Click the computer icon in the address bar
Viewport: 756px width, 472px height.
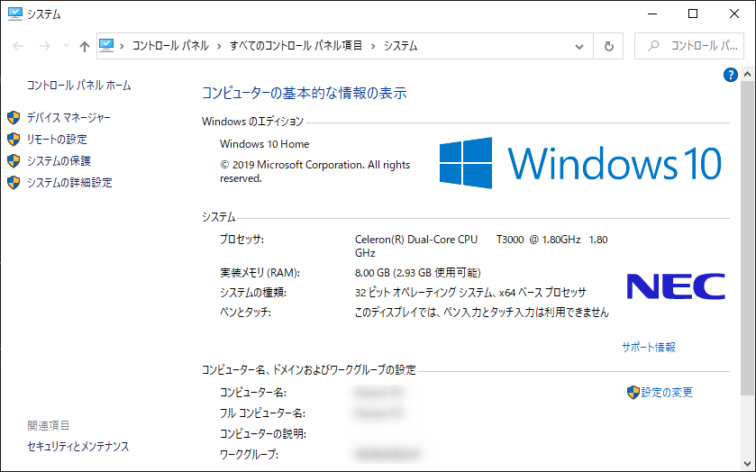(106, 46)
